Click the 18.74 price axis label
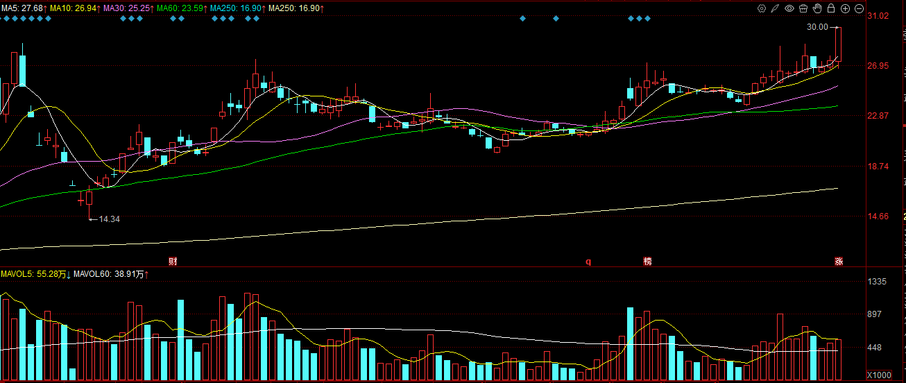This screenshot has height=383, width=906. (x=879, y=167)
